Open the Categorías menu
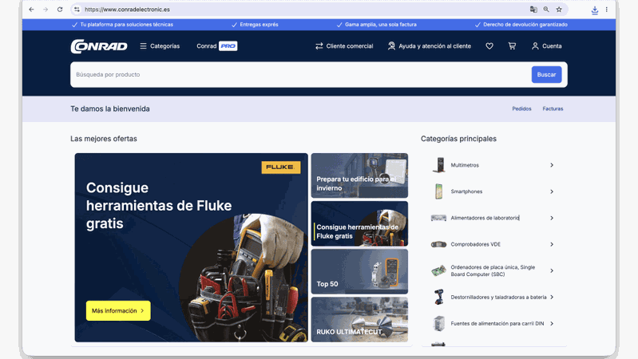 tap(160, 46)
